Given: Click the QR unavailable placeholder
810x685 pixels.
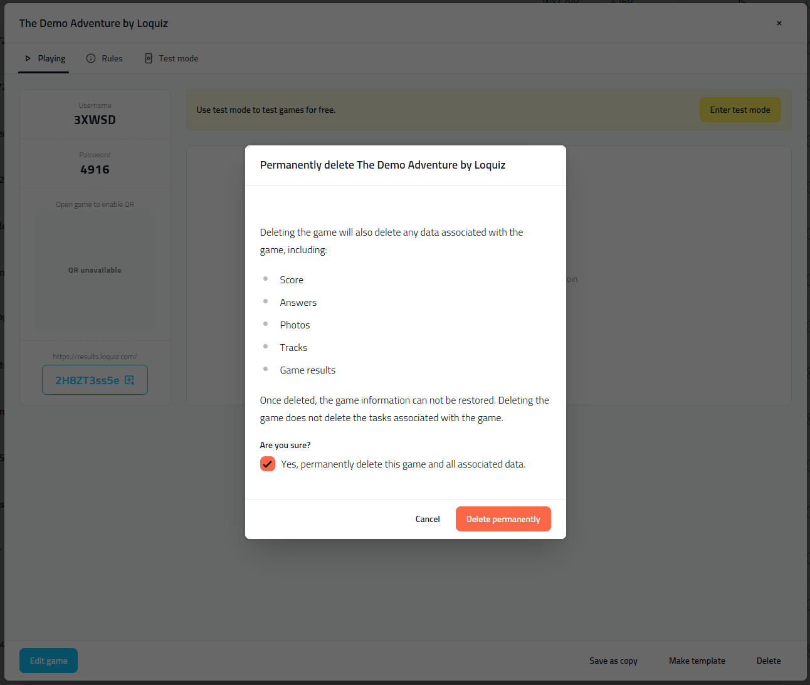Looking at the screenshot, I should 95,270.
